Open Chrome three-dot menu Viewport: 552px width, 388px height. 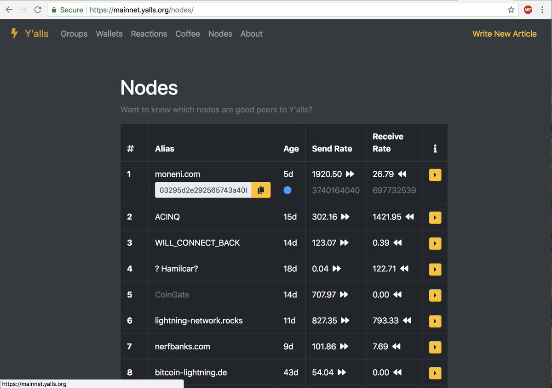pyautogui.click(x=543, y=10)
